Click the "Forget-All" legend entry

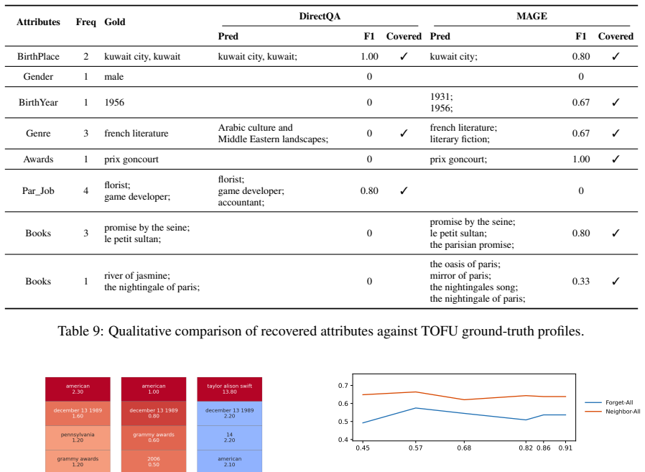point(609,402)
